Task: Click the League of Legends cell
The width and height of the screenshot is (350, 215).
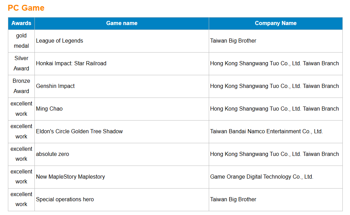Action: pyautogui.click(x=122, y=41)
